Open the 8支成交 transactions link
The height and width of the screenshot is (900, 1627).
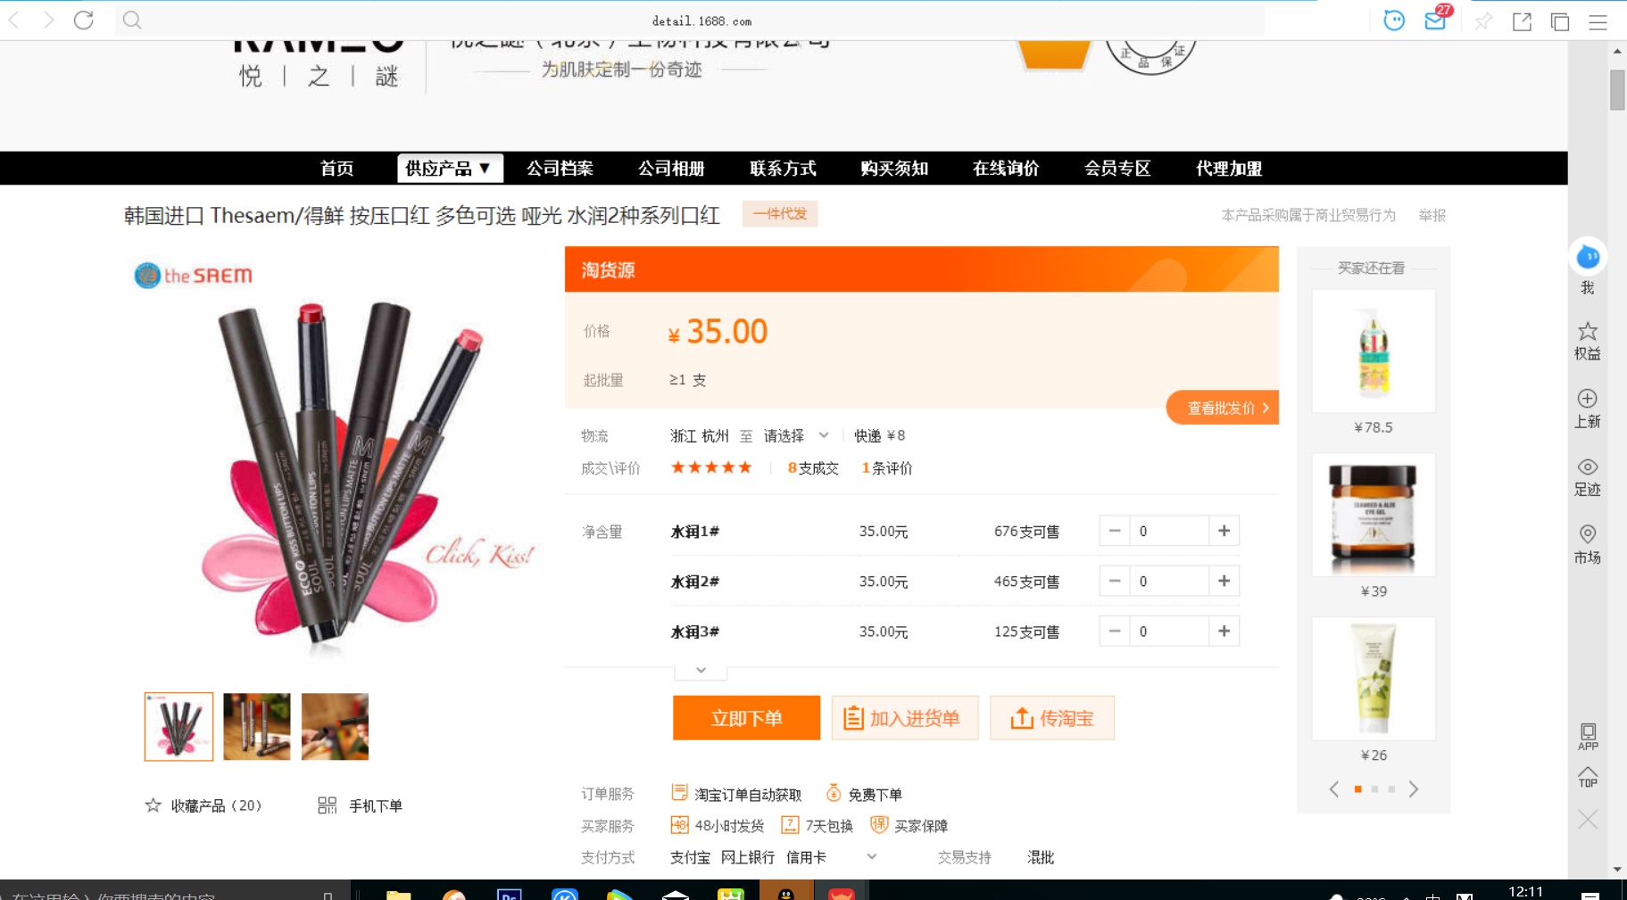tap(813, 467)
